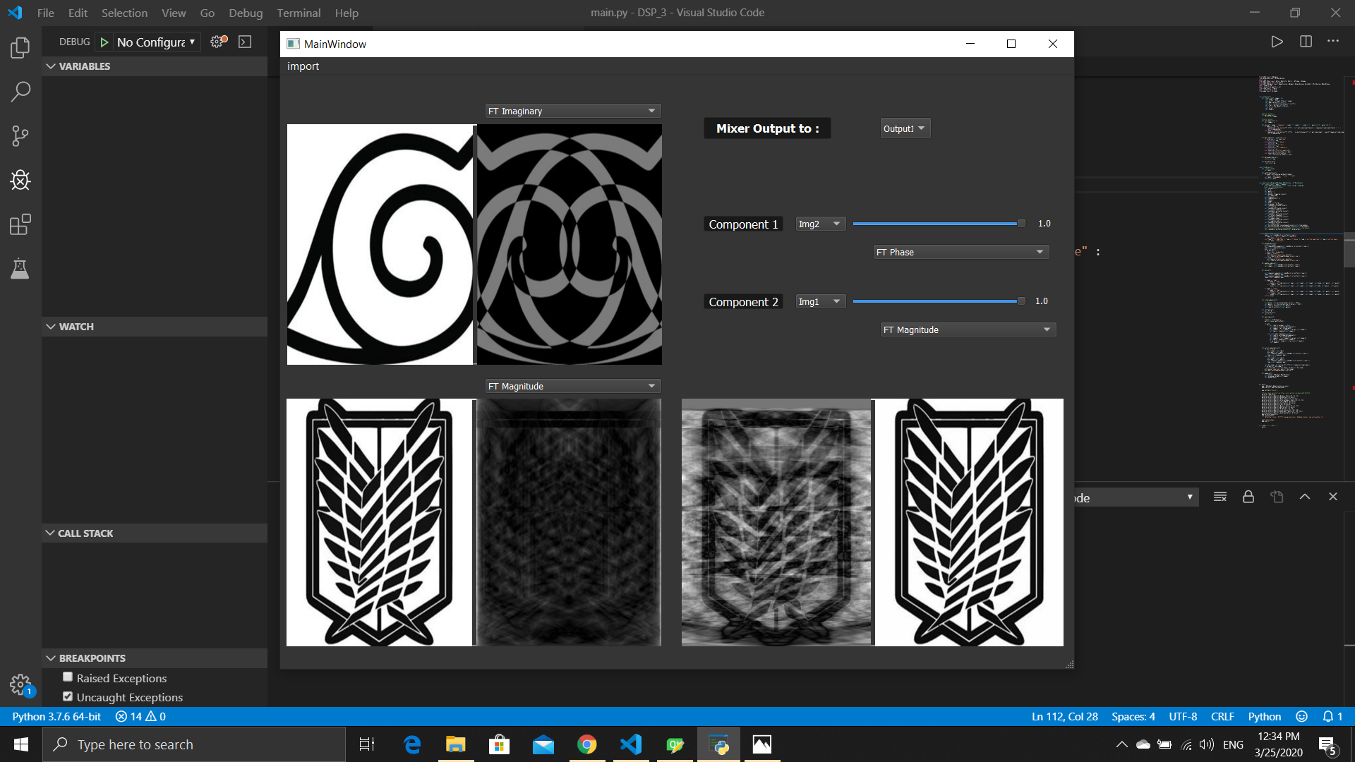Open the Explorer view in activity bar

(x=20, y=48)
